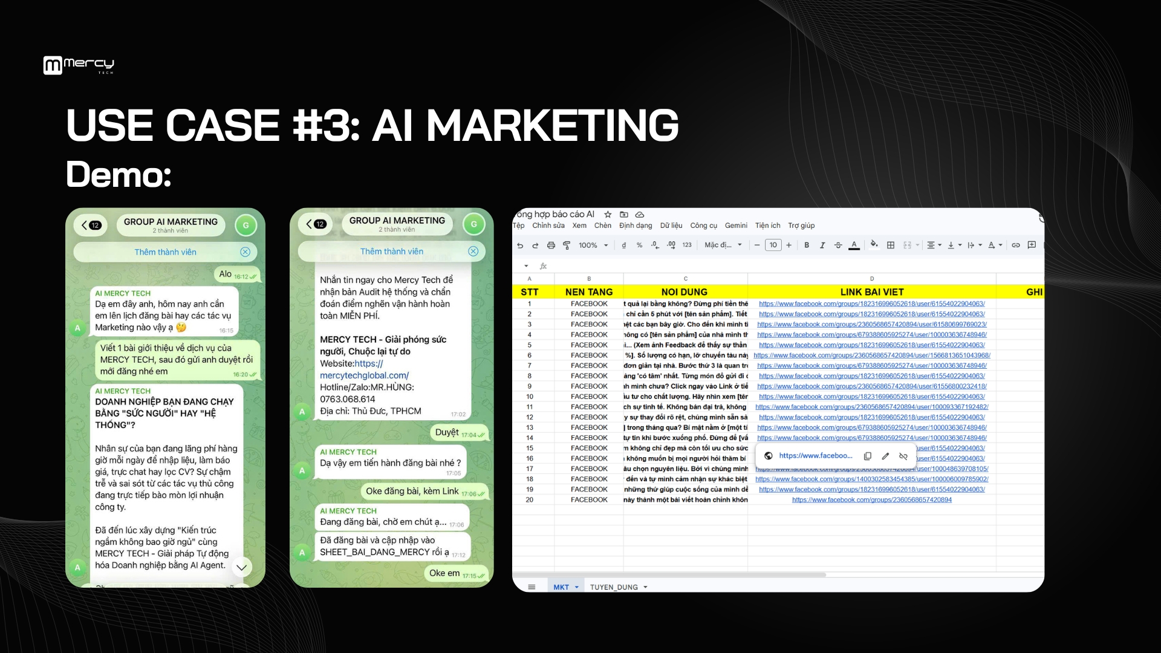Select the NOI DUNG header cell
Viewport: 1161px width, 653px height.
(x=685, y=291)
